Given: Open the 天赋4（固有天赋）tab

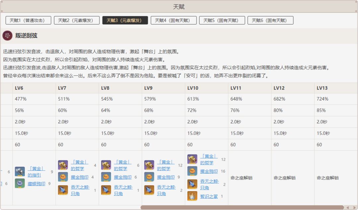Looking at the screenshot, I should (173, 20).
